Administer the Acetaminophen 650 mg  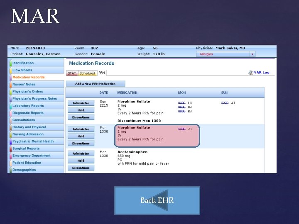pyautogui.click(x=81, y=153)
